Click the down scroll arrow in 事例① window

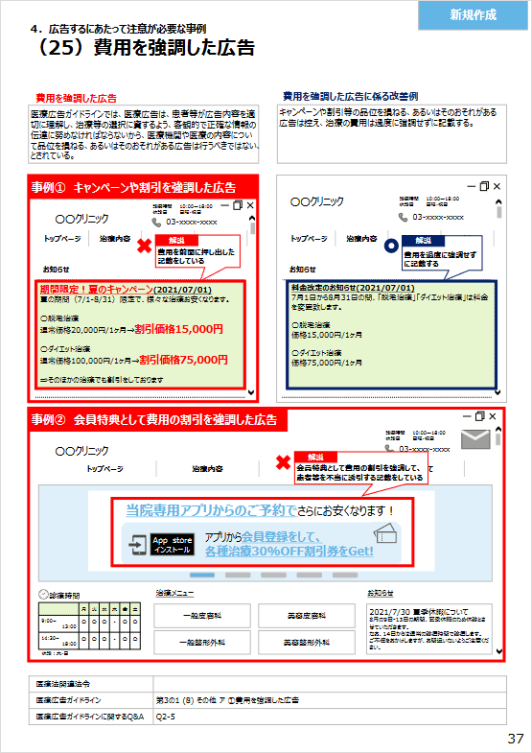pos(251,392)
